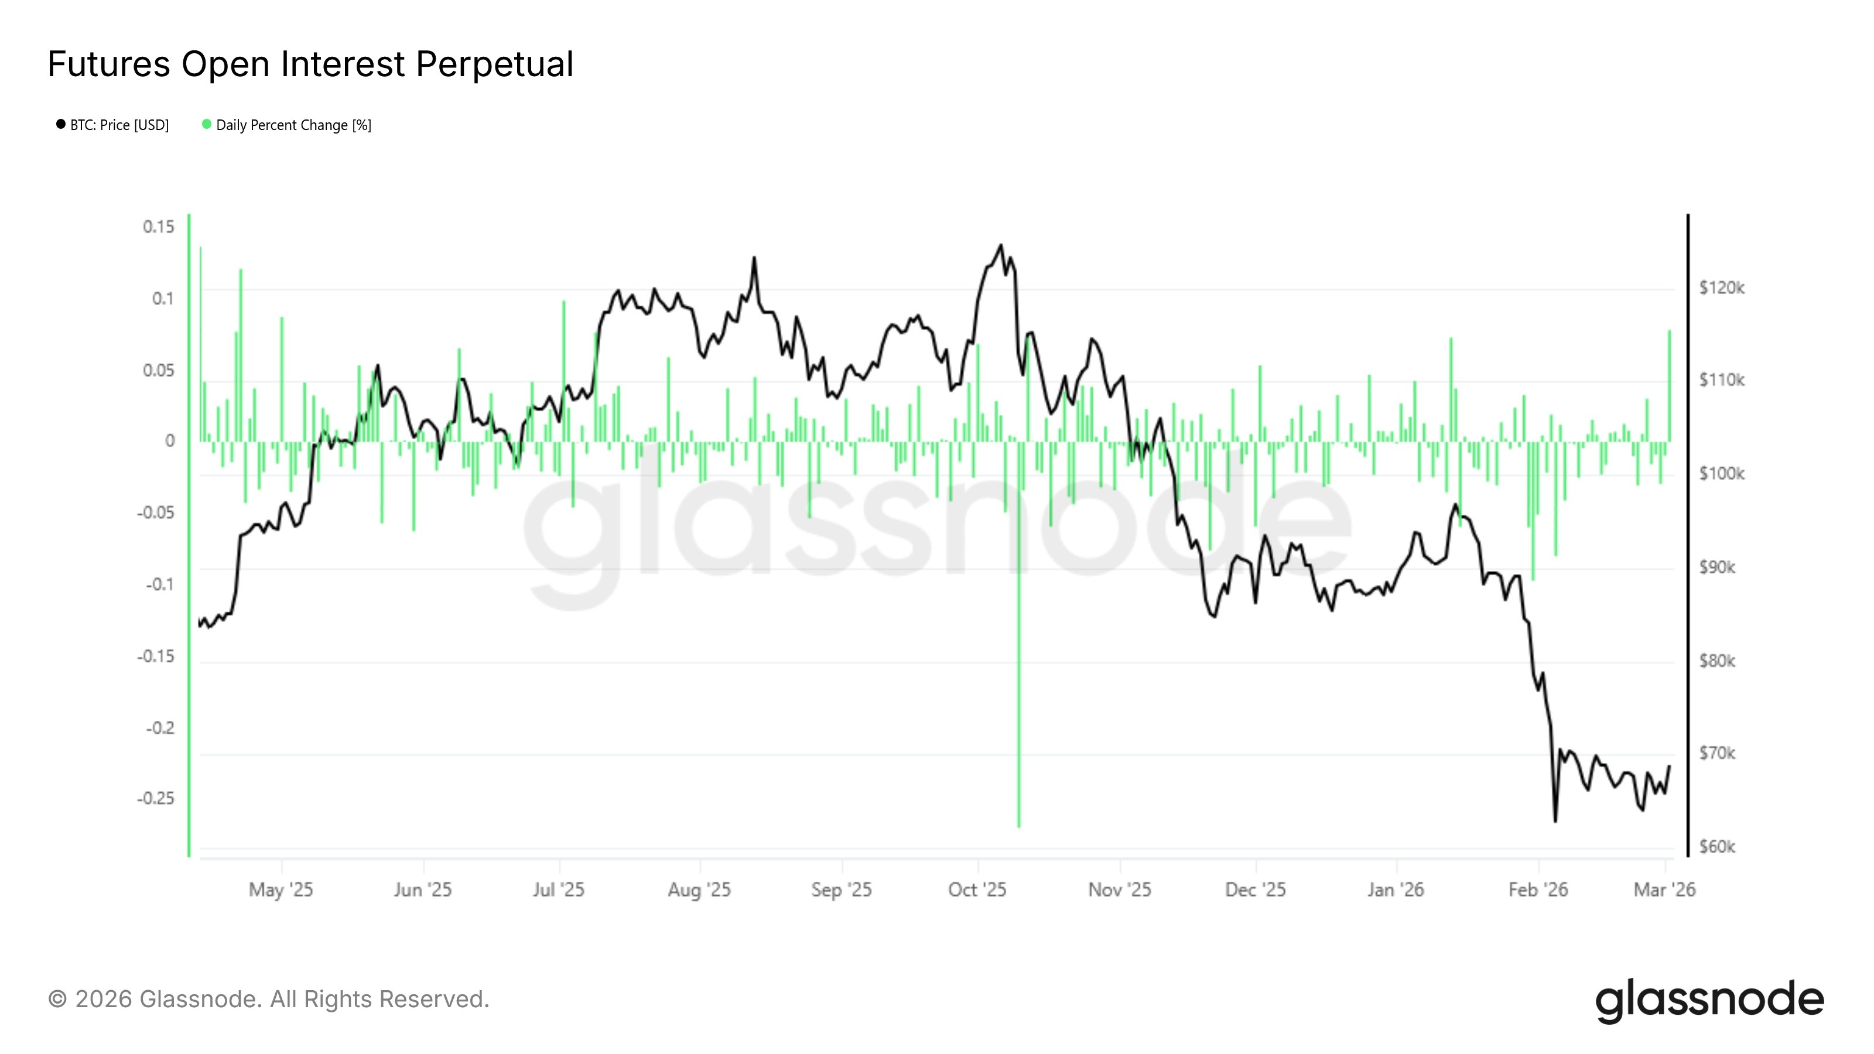The width and height of the screenshot is (1874, 1054).
Task: Click the $120k price axis label
Action: (x=1721, y=288)
